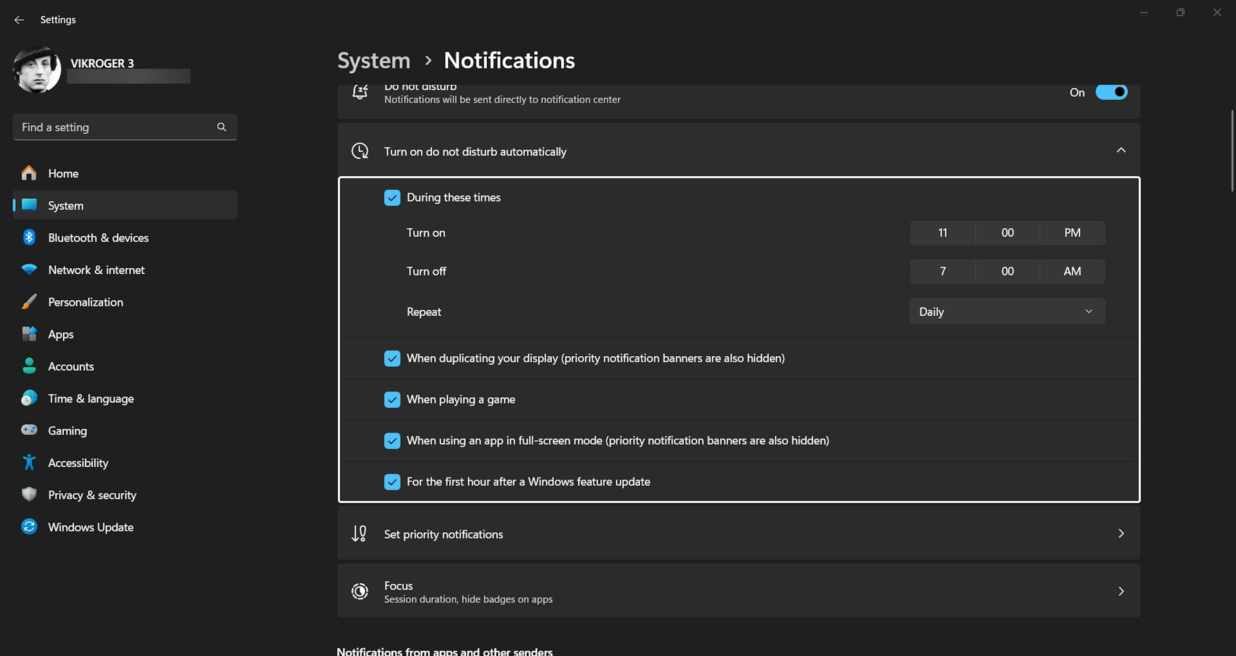Click the Network & internet wifi icon
The image size is (1236, 656).
pos(29,269)
